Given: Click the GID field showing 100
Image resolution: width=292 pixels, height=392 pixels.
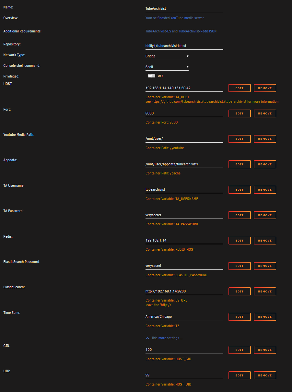Looking at the screenshot, I should coord(184,350).
